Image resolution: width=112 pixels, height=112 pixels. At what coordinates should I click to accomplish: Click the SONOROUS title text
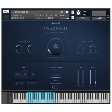[x=56, y=29]
